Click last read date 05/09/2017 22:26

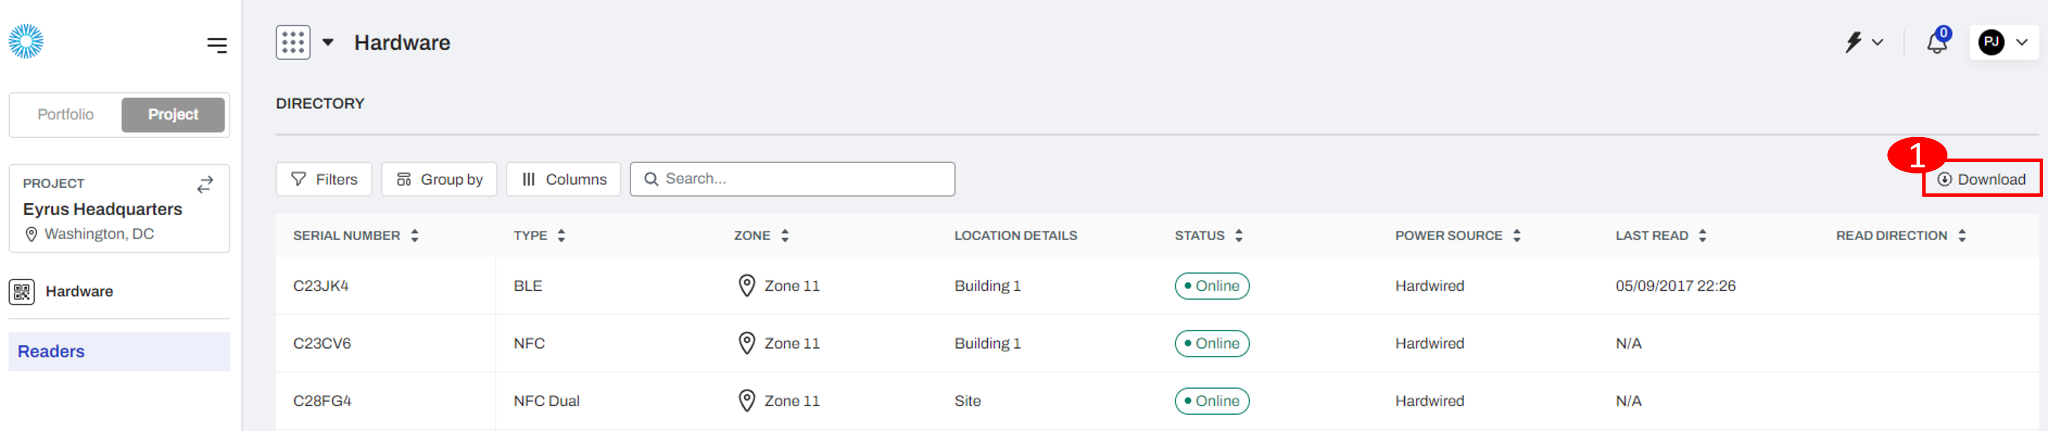point(1675,286)
